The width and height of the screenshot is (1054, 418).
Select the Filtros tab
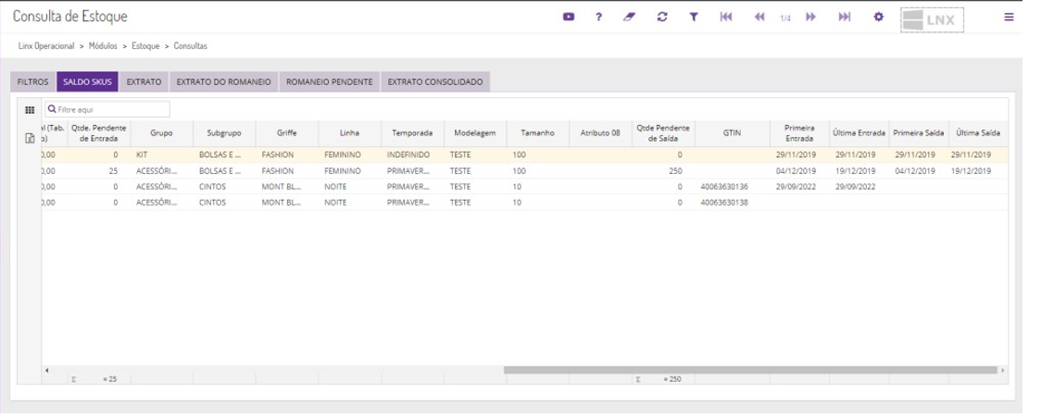click(32, 81)
